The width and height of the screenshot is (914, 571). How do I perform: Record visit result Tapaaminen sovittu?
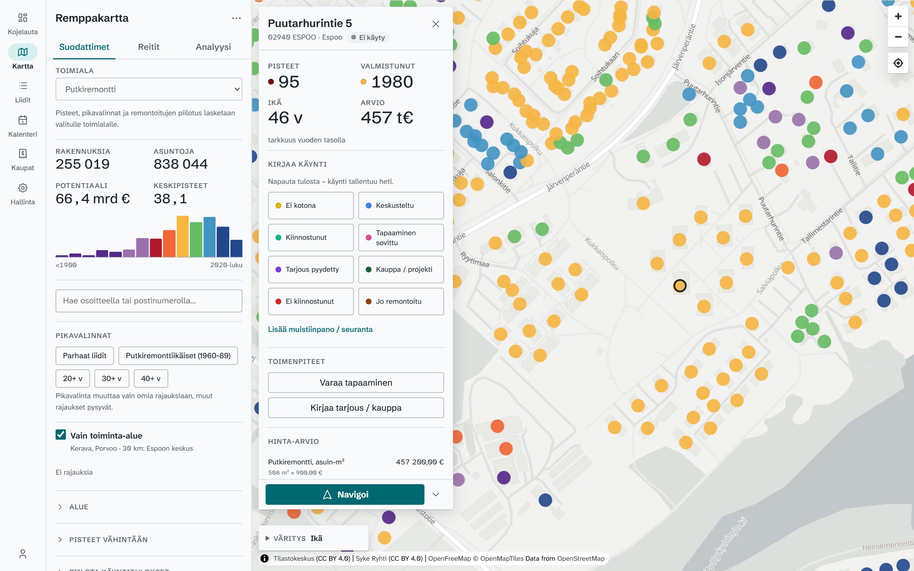[401, 238]
